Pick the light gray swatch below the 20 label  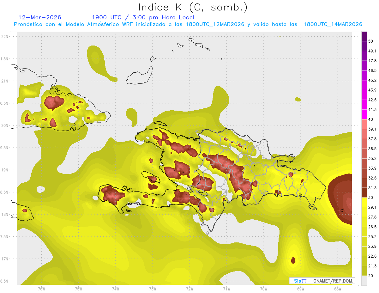(364, 281)
